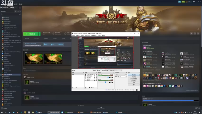Open settings gear of second mixer channel
Viewport: 202px width, 114px height.
click(x=112, y=82)
